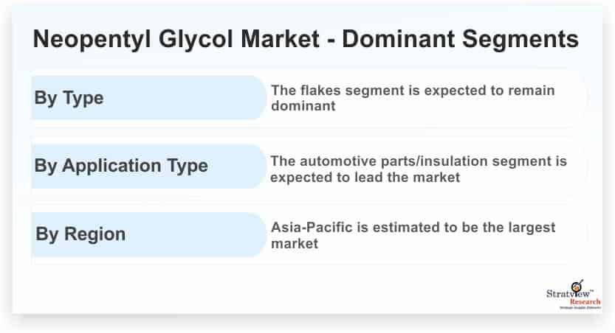The height and width of the screenshot is (333, 615).
Task: Click the Asia-Pacific largest market text
Action: (413, 235)
